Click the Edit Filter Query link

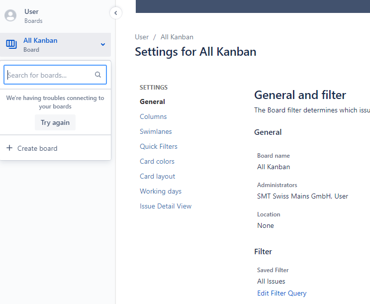click(282, 293)
